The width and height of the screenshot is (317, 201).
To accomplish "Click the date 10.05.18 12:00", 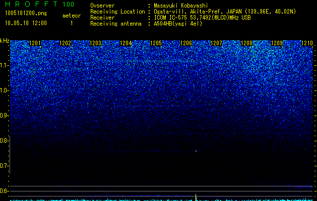I will [x=26, y=23].
